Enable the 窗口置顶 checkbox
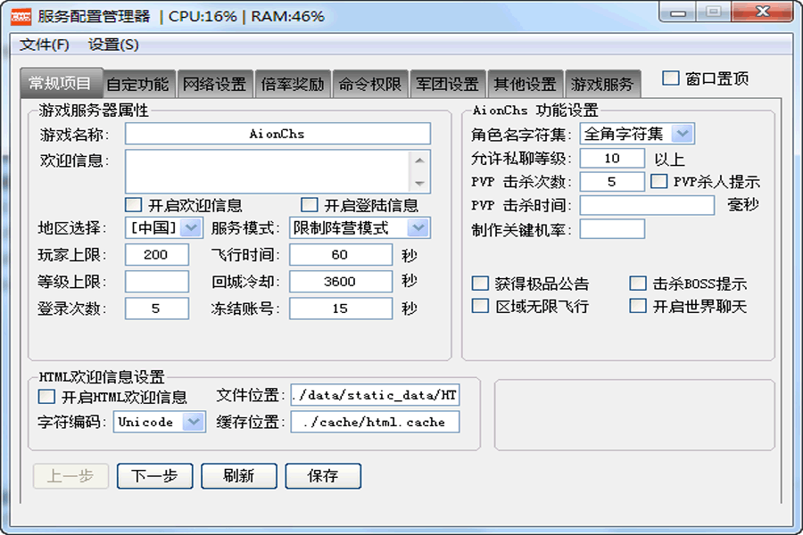 click(671, 78)
